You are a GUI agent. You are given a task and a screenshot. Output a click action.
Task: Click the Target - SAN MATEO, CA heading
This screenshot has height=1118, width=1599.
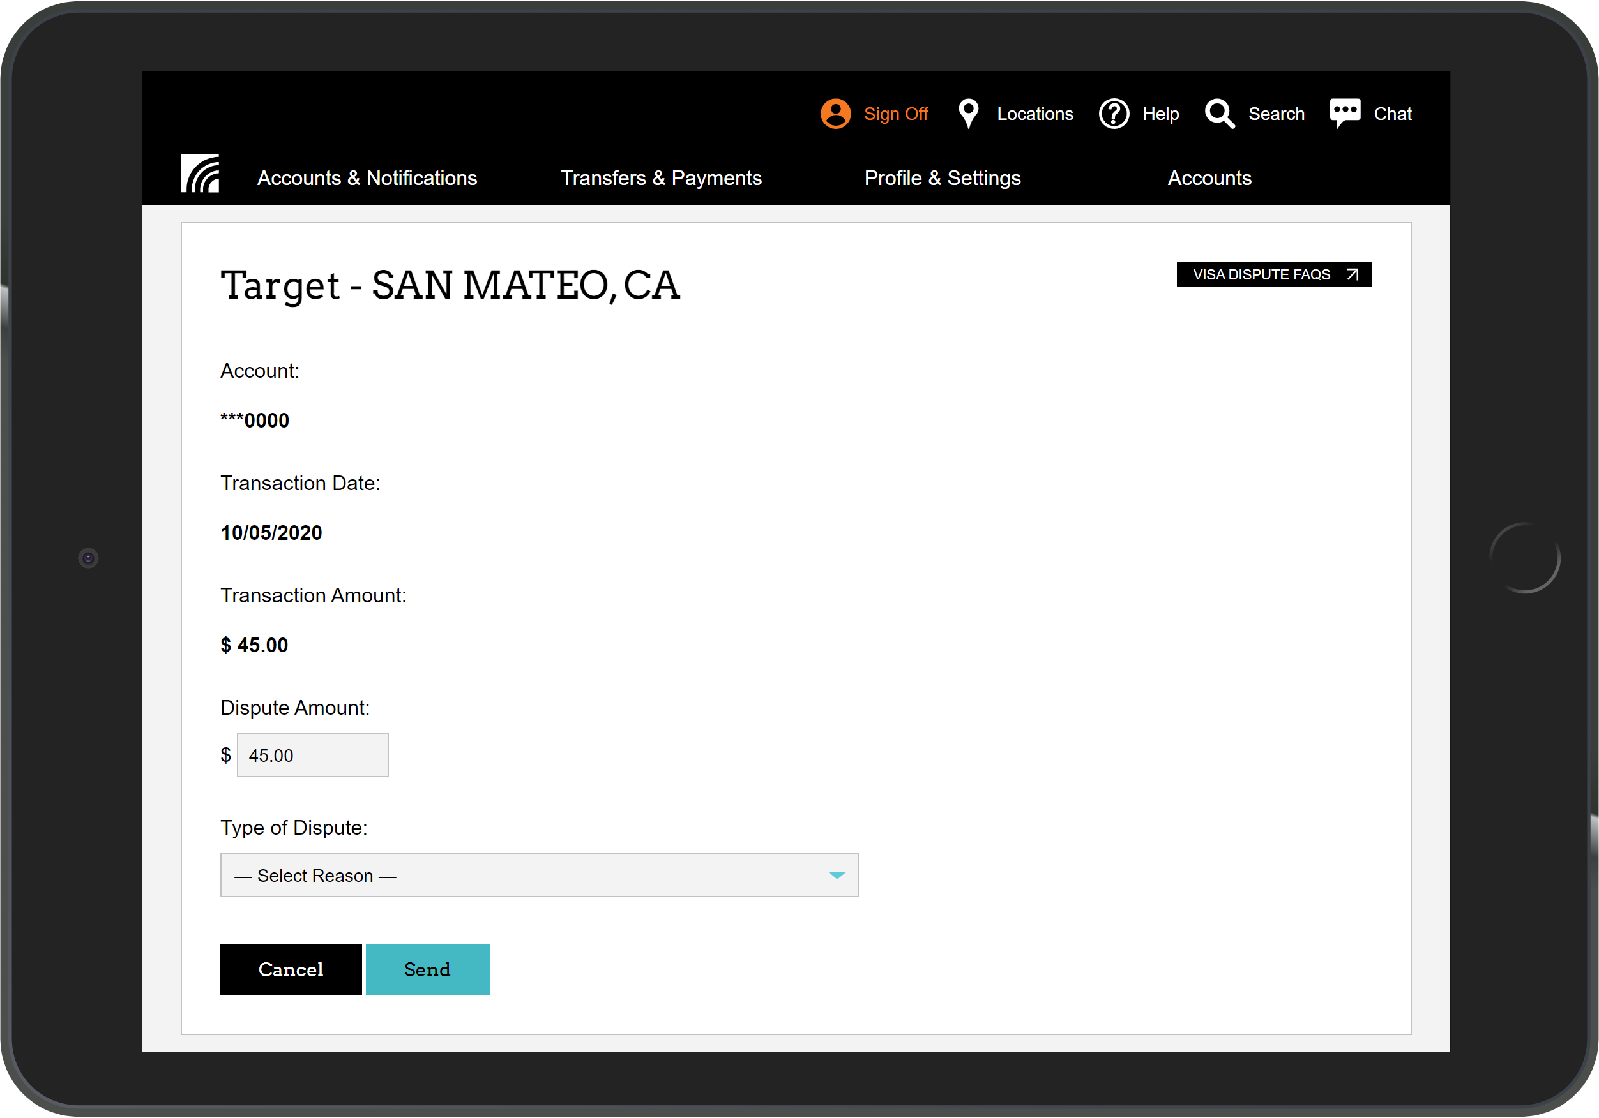click(x=450, y=285)
